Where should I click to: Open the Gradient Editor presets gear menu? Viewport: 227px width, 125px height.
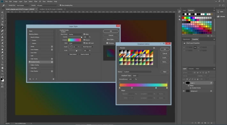(x=154, y=48)
